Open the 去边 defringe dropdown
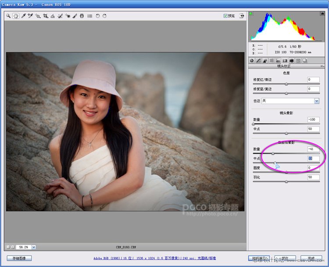This screenshot has width=329, height=267. (x=317, y=101)
